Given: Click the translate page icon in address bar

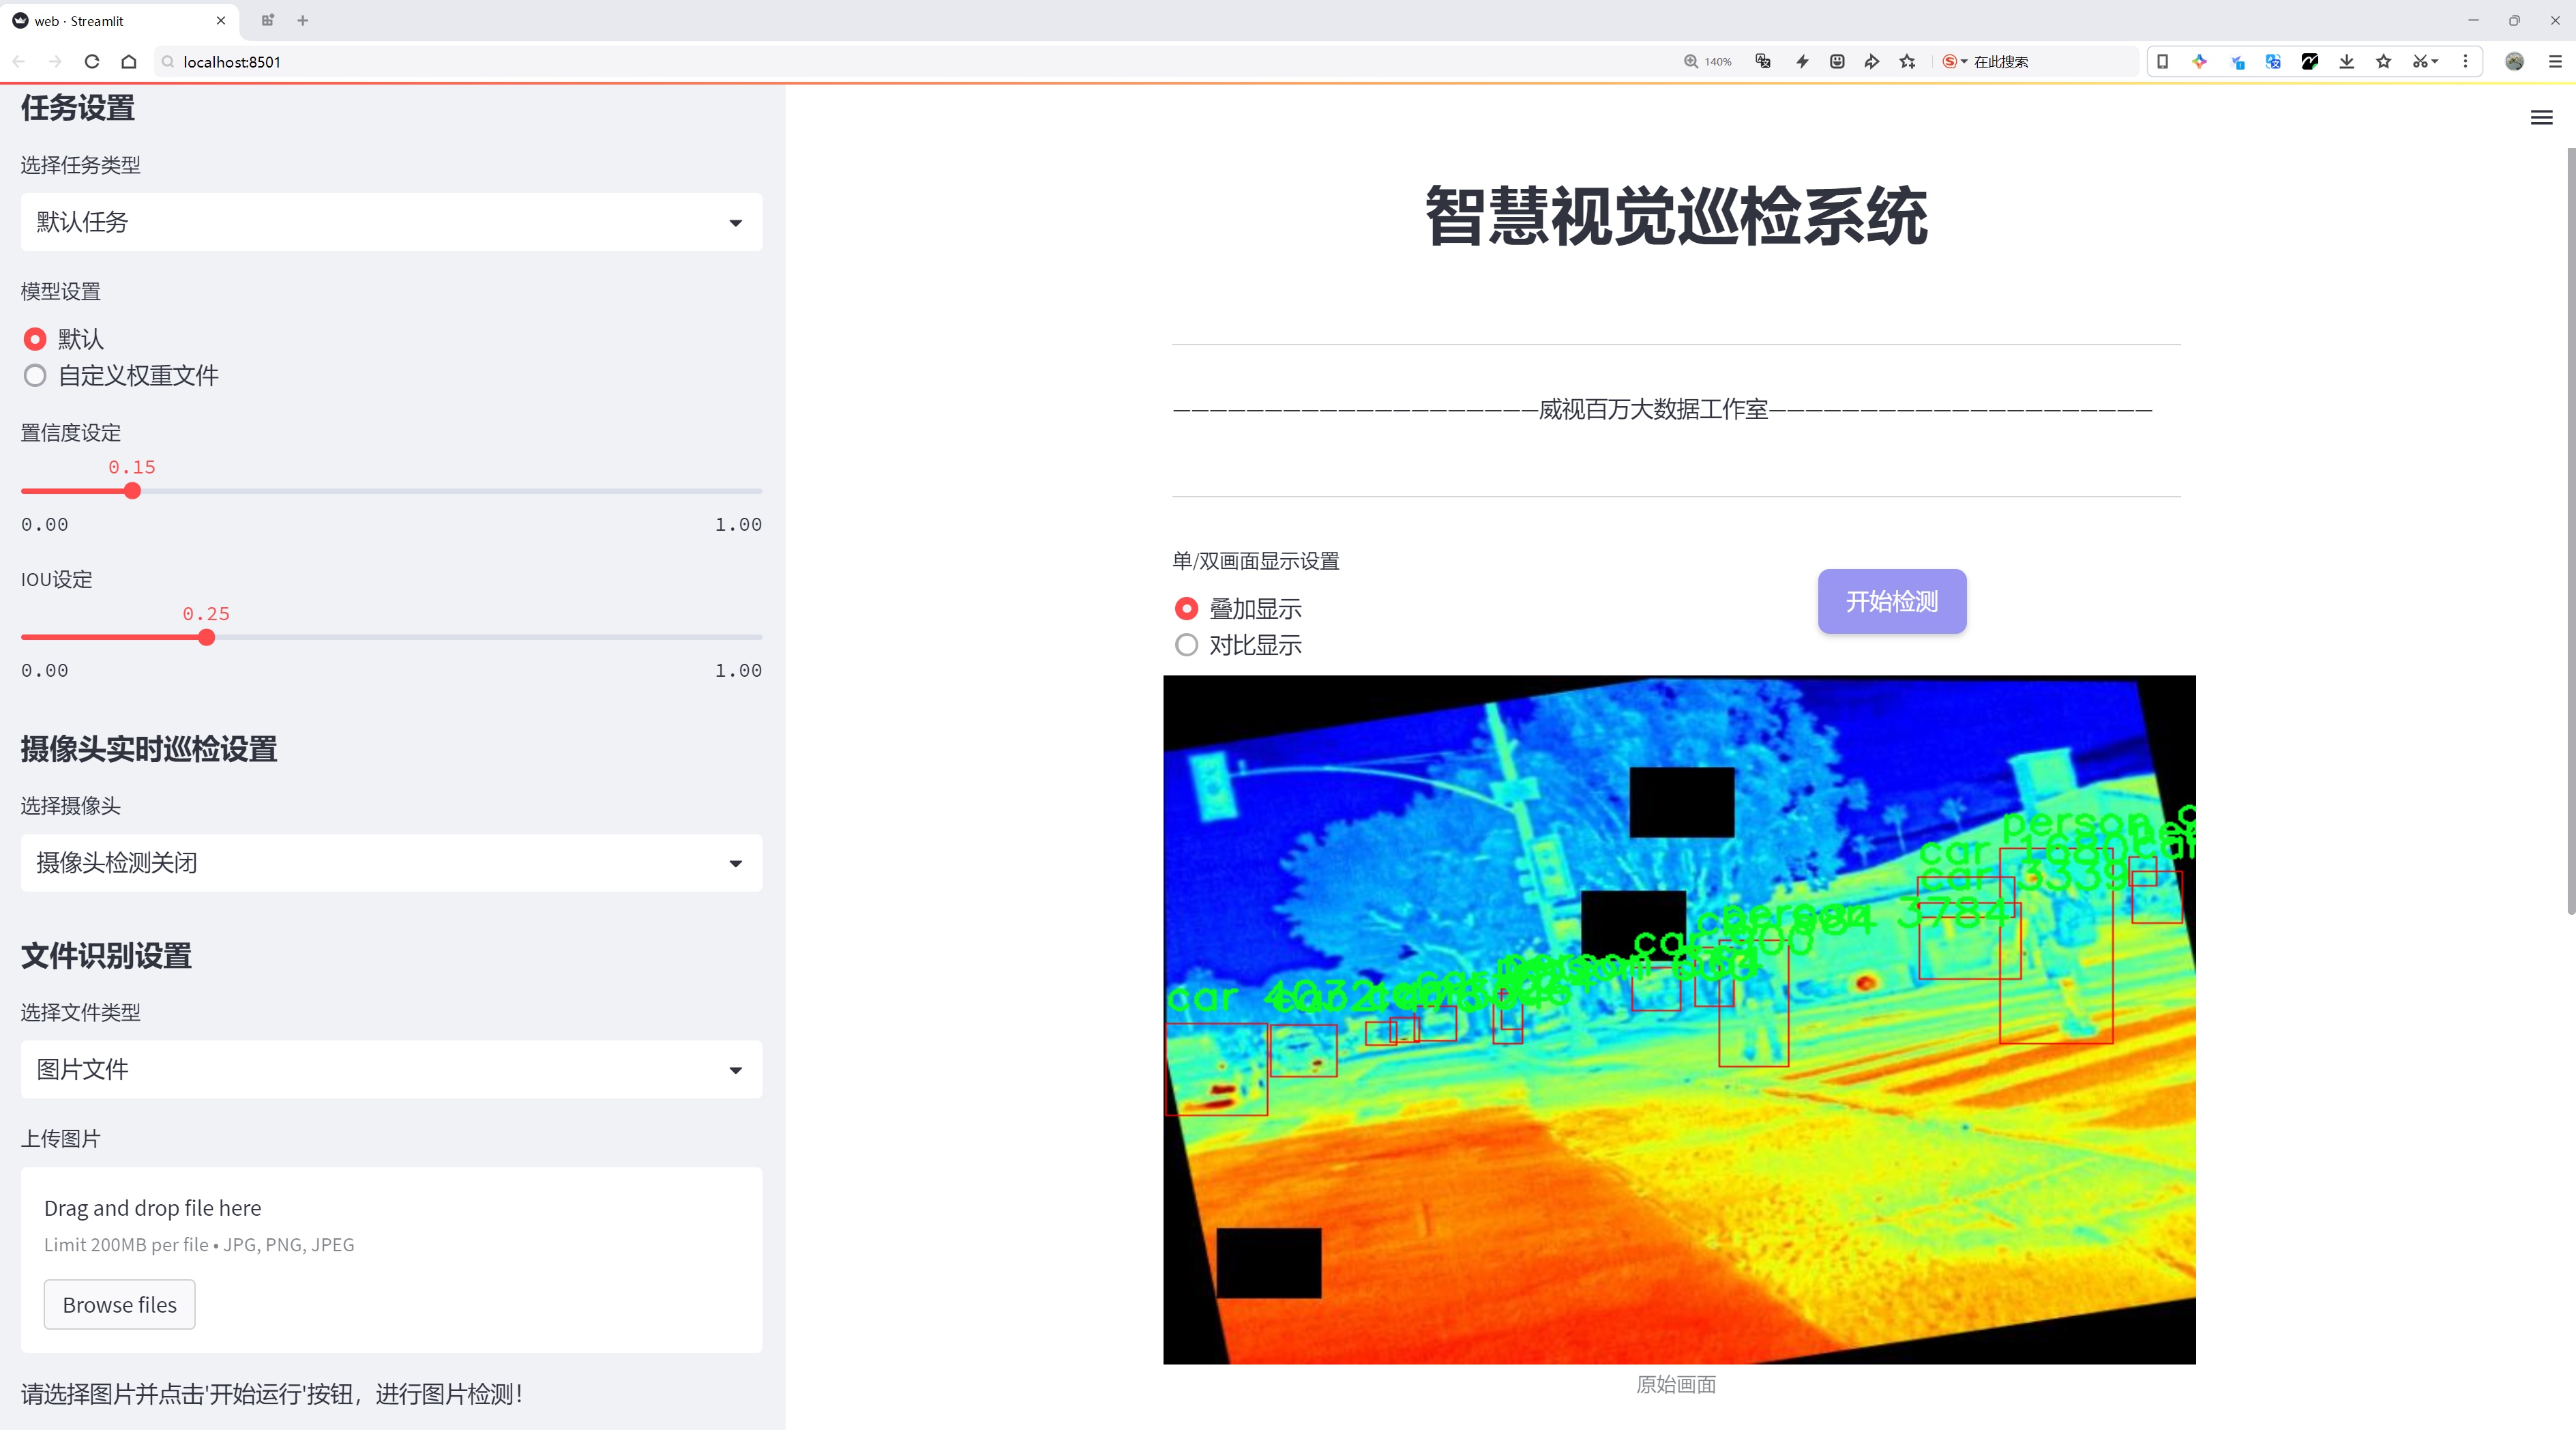Looking at the screenshot, I should click(1763, 62).
